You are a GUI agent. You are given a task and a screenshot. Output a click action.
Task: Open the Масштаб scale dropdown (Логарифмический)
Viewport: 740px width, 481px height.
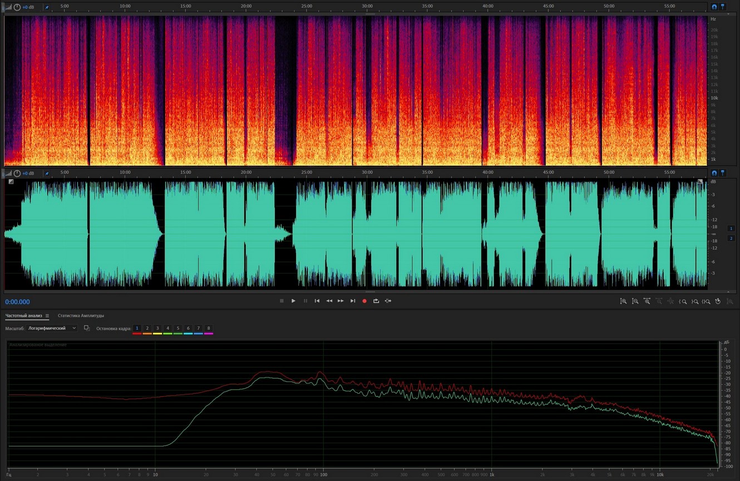click(x=52, y=328)
